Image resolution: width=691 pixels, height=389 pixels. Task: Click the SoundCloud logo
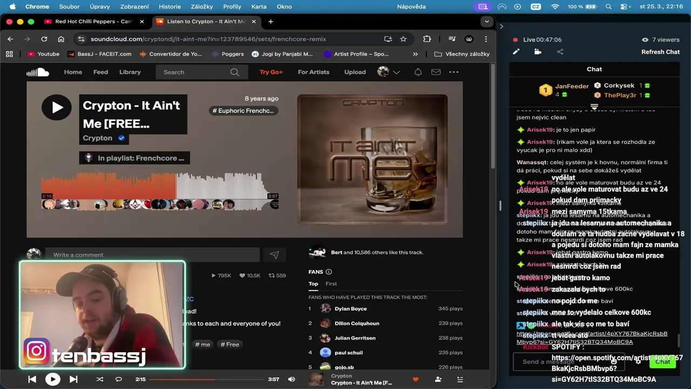38,72
